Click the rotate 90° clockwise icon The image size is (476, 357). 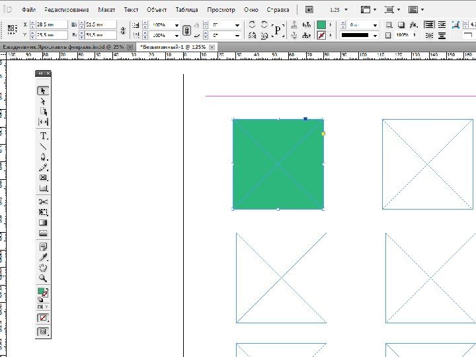point(252,24)
